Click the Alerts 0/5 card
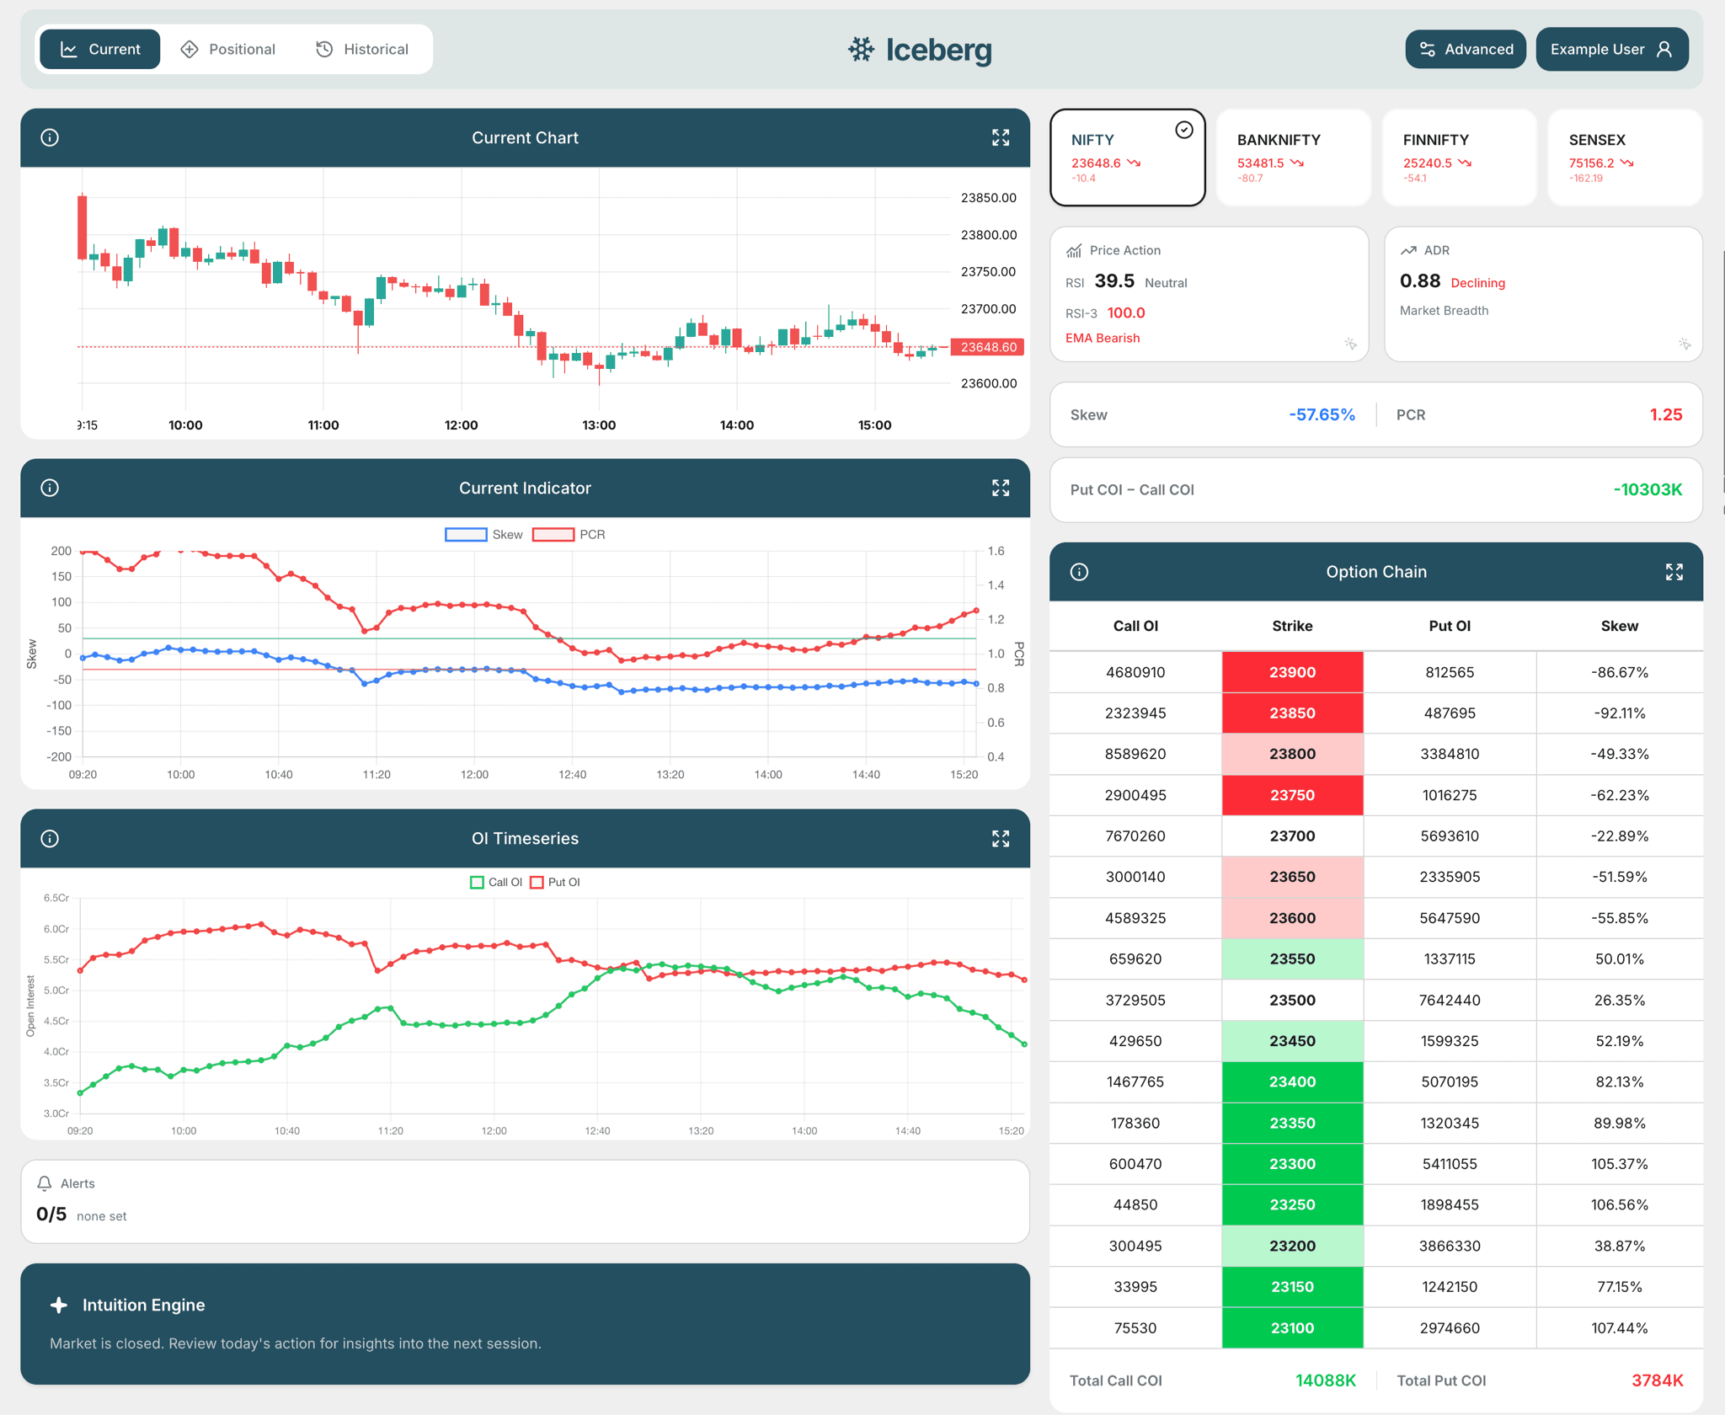The width and height of the screenshot is (1725, 1415). coord(525,1201)
